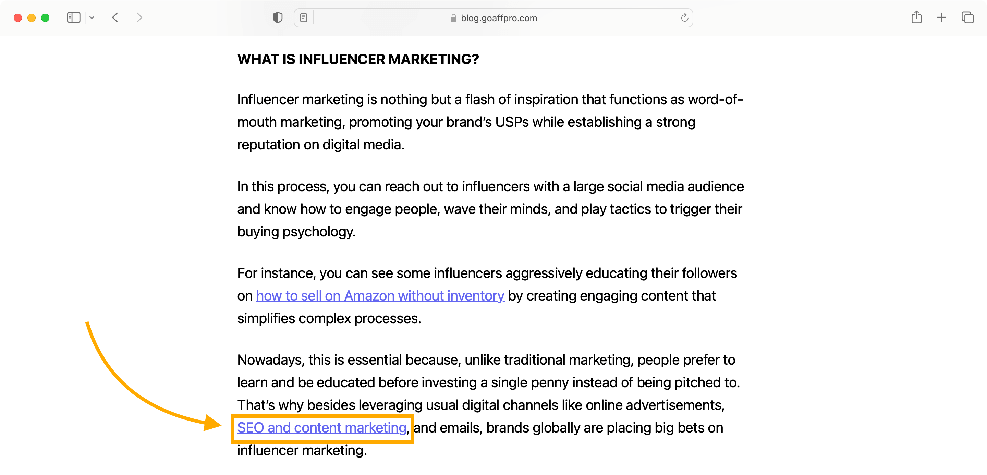Click the blog.goaffpro.com address bar
Screen dimensions: 987x475
[493, 18]
